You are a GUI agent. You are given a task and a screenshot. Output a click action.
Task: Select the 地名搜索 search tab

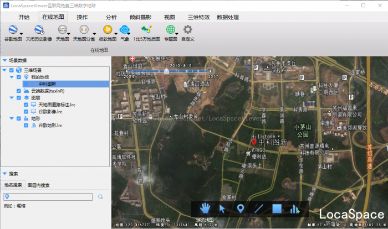pos(13,185)
